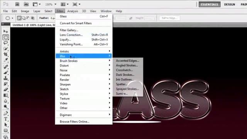Launch Bridge from the application bar
Viewport: 247px width, 139px height.
17,4
